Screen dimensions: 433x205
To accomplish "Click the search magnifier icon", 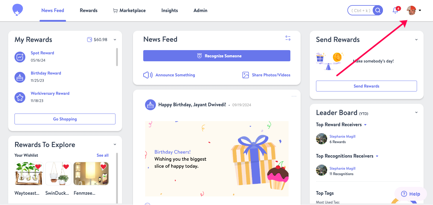I will coord(378,10).
